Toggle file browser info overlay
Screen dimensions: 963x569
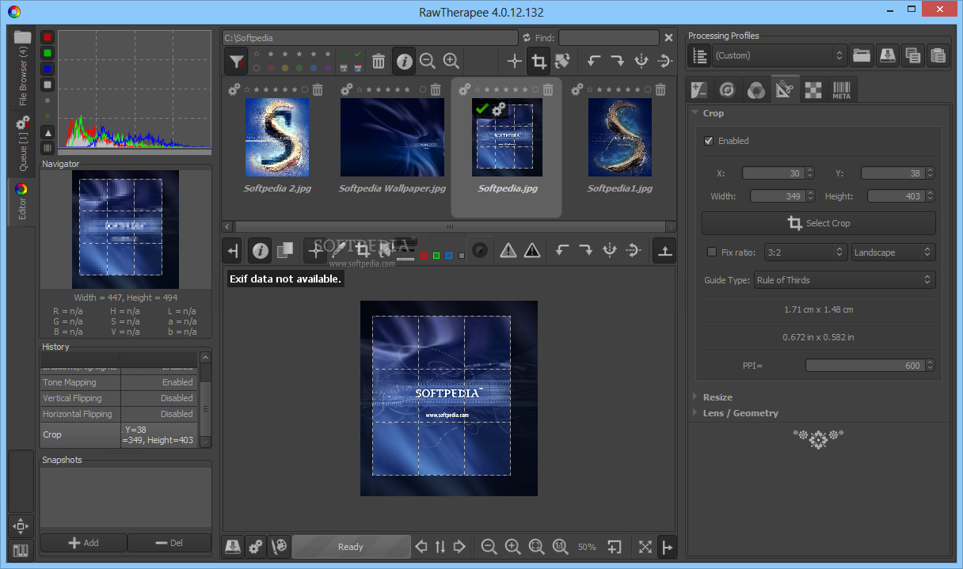[x=405, y=61]
